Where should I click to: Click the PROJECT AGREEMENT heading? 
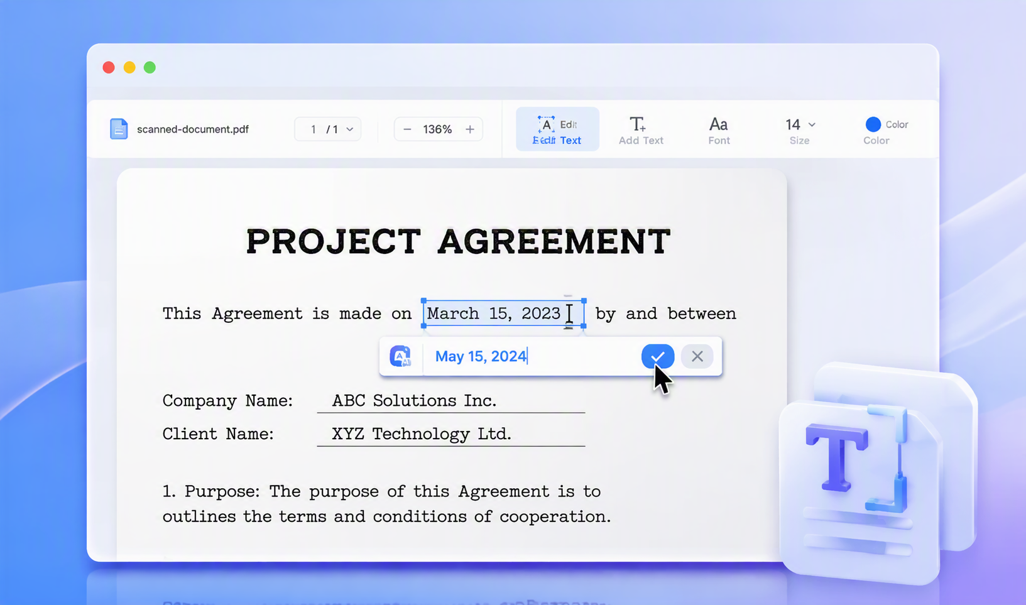point(459,241)
